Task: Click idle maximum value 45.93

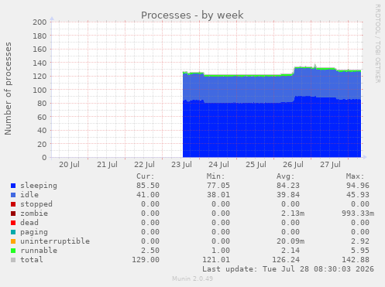Action: coord(358,195)
